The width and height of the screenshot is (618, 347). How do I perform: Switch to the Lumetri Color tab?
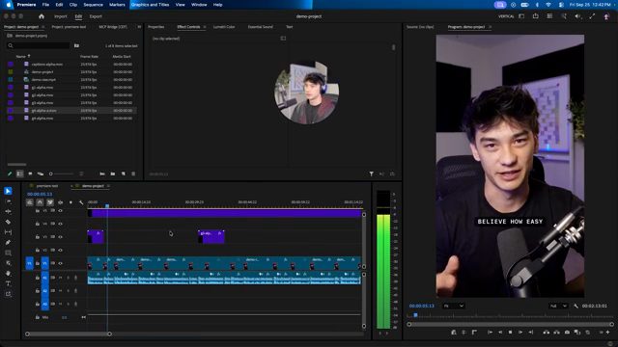[224, 27]
